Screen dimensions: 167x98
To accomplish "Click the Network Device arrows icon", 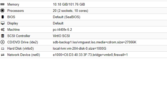I will click(3, 55).
